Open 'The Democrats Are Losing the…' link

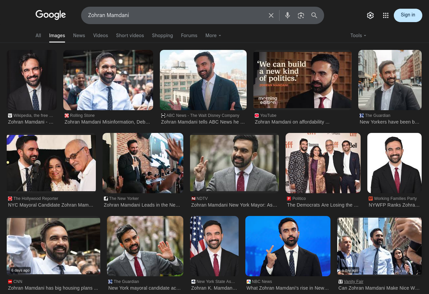click(323, 205)
